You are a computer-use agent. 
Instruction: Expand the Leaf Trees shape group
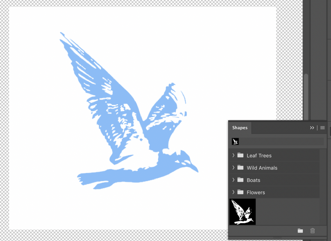pyautogui.click(x=233, y=155)
